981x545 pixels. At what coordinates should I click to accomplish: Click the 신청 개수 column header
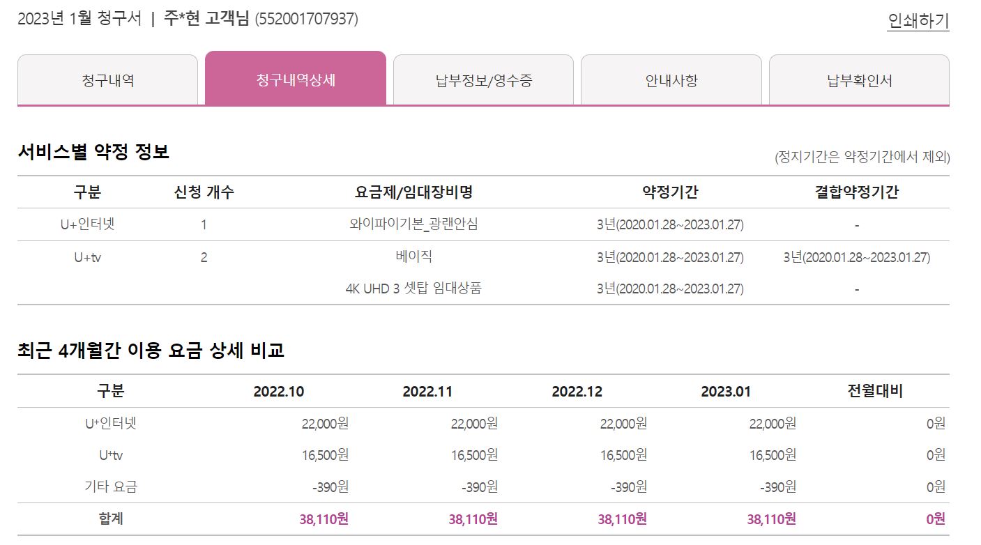[204, 192]
